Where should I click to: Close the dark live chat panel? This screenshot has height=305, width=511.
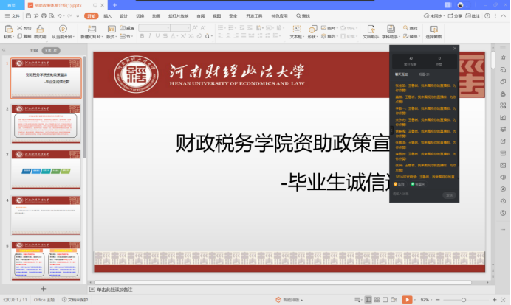(455, 49)
